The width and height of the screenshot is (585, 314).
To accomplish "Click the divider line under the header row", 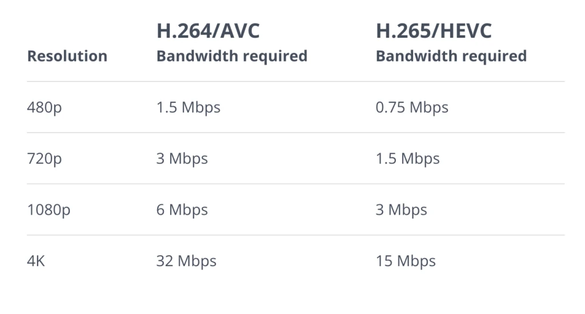I will click(x=295, y=82).
